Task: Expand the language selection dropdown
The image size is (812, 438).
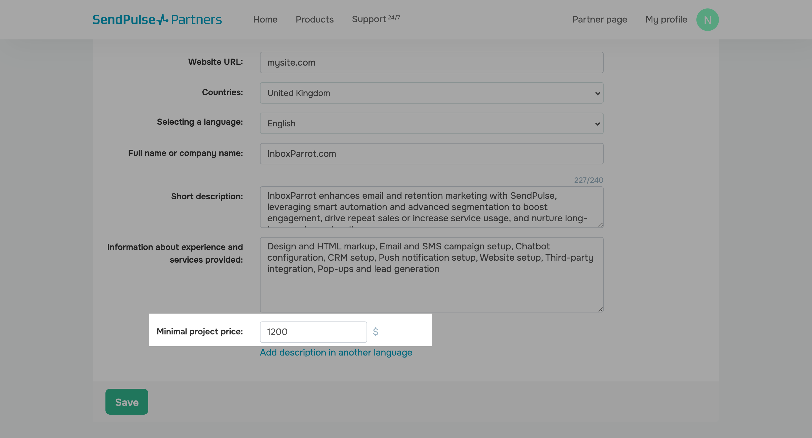Action: click(431, 123)
